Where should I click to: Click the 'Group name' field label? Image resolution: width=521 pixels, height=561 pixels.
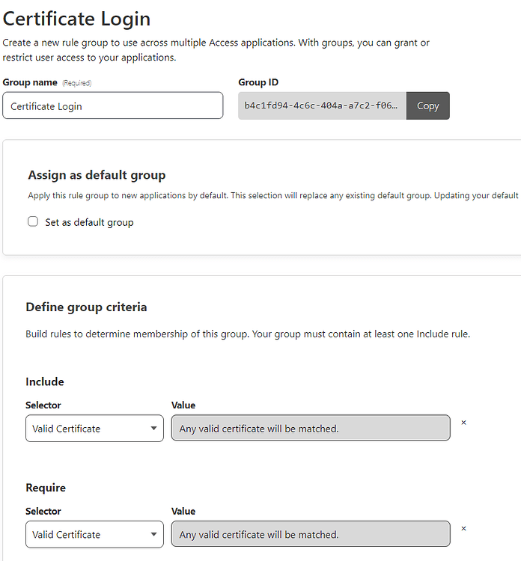[x=30, y=82]
